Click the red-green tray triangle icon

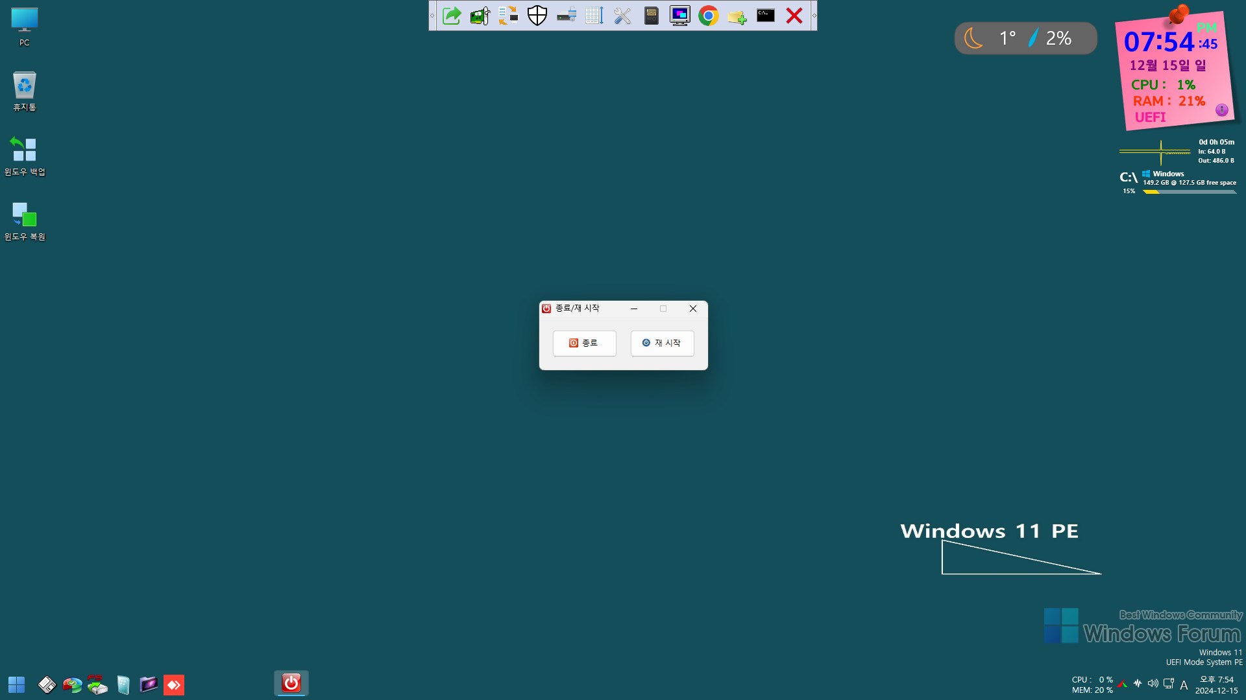tap(1122, 684)
